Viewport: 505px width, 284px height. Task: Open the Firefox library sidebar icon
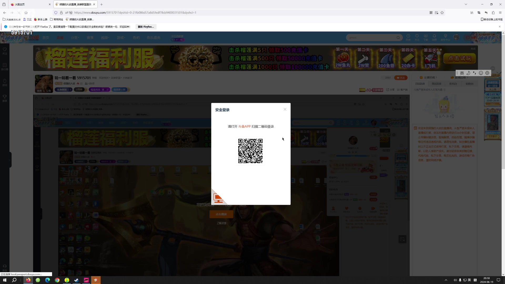pyautogui.click(x=472, y=13)
